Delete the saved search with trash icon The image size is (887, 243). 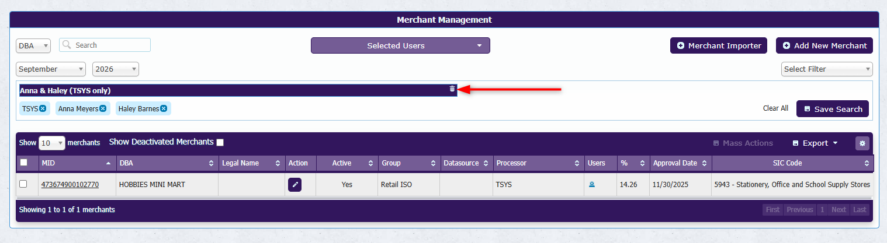point(452,89)
